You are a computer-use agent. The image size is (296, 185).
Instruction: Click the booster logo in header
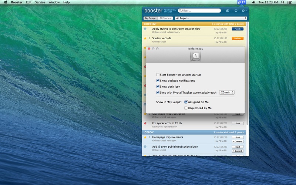click(x=153, y=11)
